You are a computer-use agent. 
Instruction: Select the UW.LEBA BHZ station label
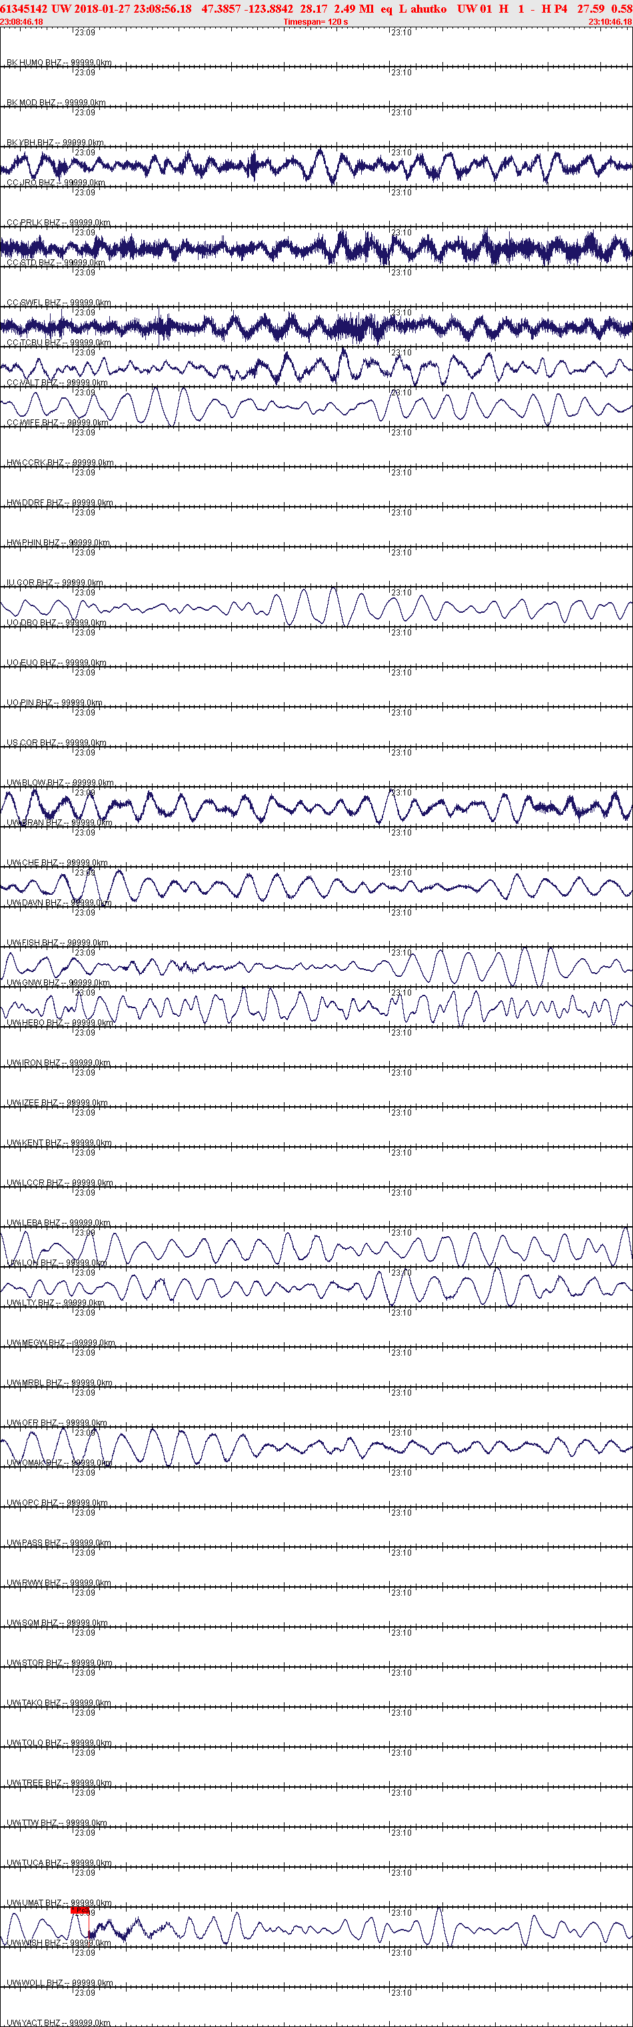[x=59, y=1223]
